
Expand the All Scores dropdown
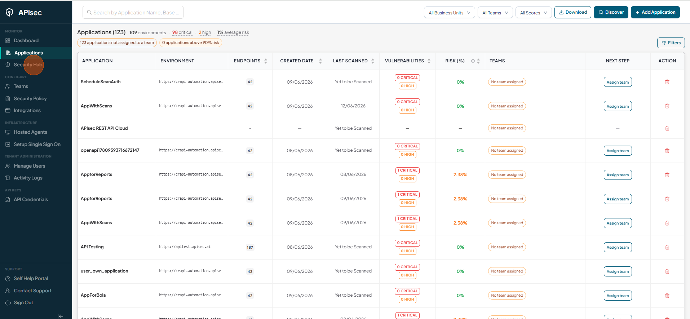[534, 13]
